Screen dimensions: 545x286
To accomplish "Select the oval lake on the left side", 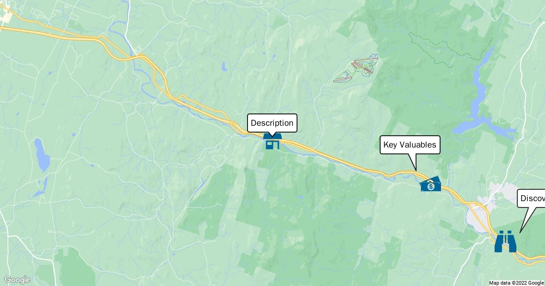I will [x=41, y=155].
